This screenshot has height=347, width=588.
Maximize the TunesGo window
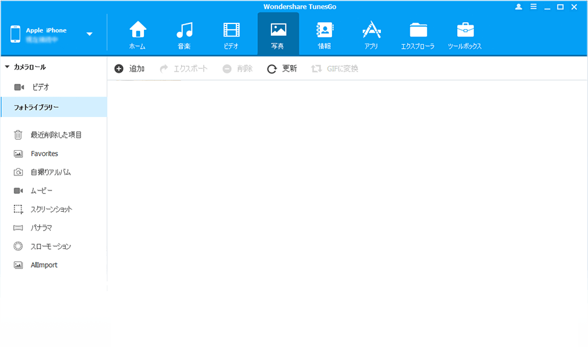(560, 6)
